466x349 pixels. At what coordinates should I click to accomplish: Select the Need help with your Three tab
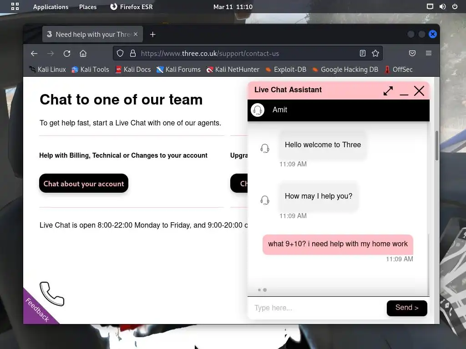92,34
